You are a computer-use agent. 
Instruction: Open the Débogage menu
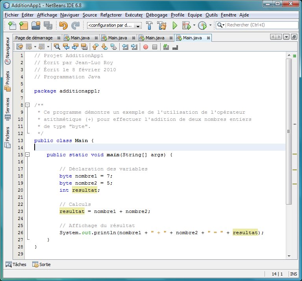point(157,15)
